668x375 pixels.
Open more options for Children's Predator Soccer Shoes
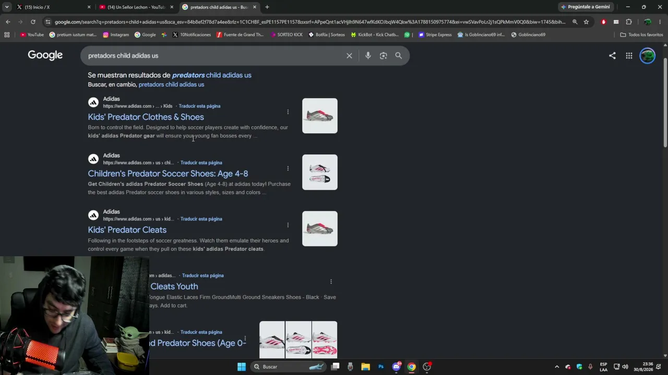(288, 168)
